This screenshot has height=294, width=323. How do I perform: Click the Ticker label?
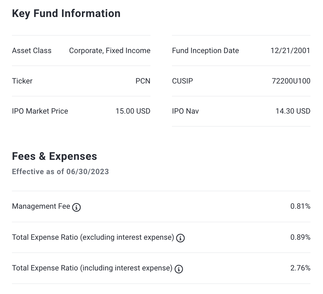(x=22, y=81)
